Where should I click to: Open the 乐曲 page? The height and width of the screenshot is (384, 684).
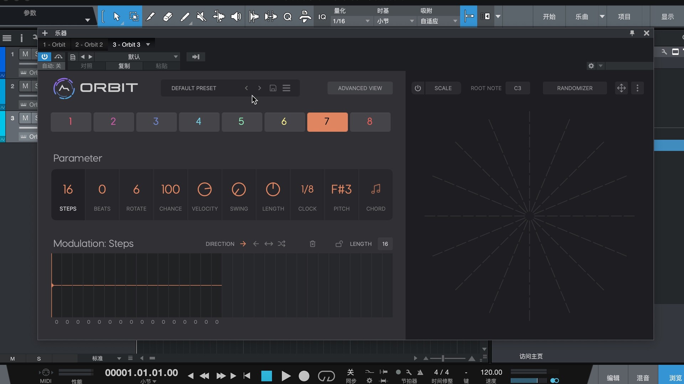coord(582,17)
